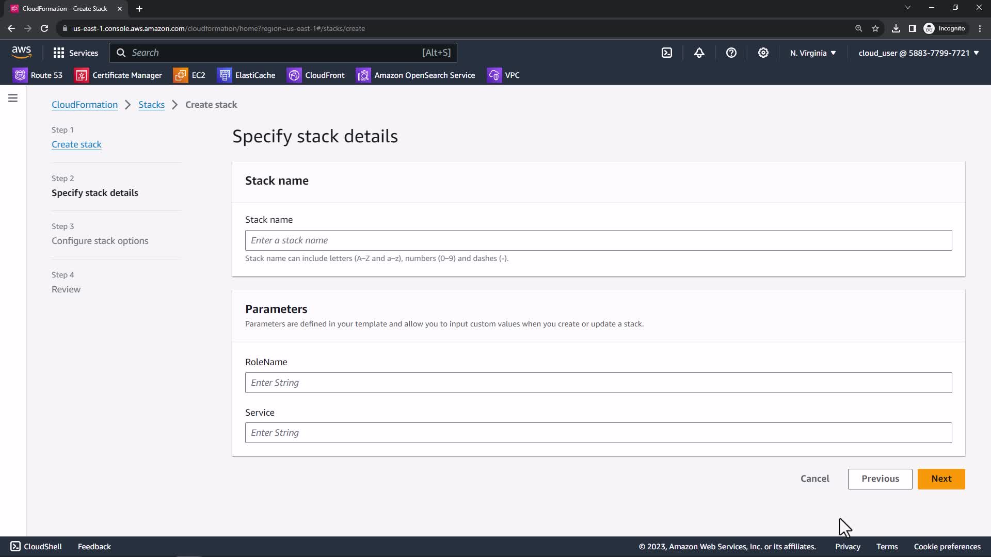Click the Stacks breadcrumb link
Screen dimensions: 991x557
click(151, 105)
